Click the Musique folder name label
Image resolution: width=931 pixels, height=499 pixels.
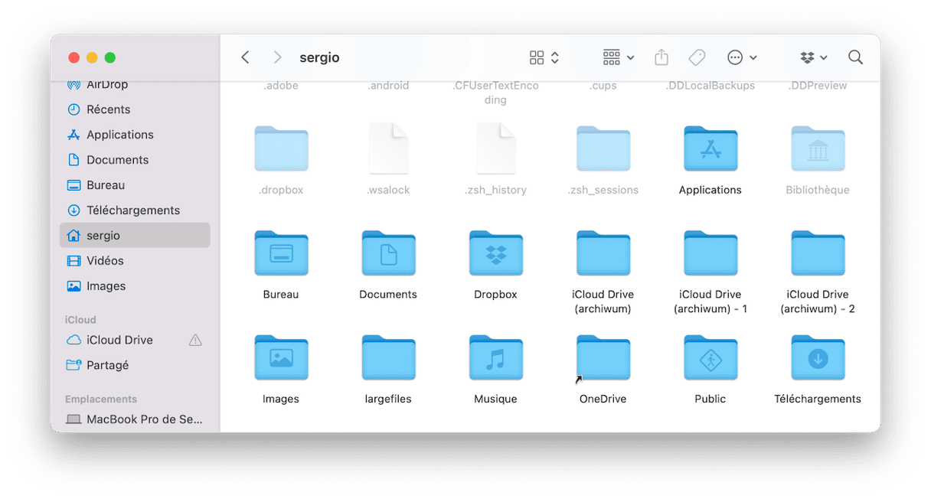495,399
